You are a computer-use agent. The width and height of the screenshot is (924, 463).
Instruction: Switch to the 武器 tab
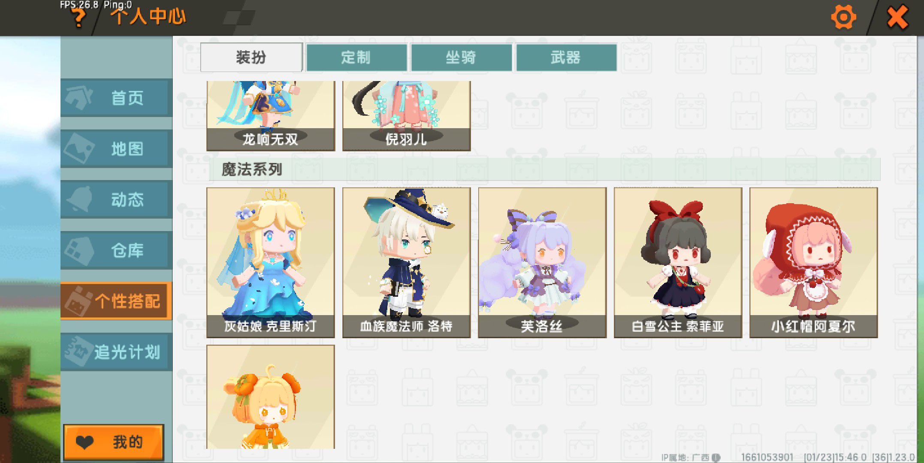coord(566,57)
